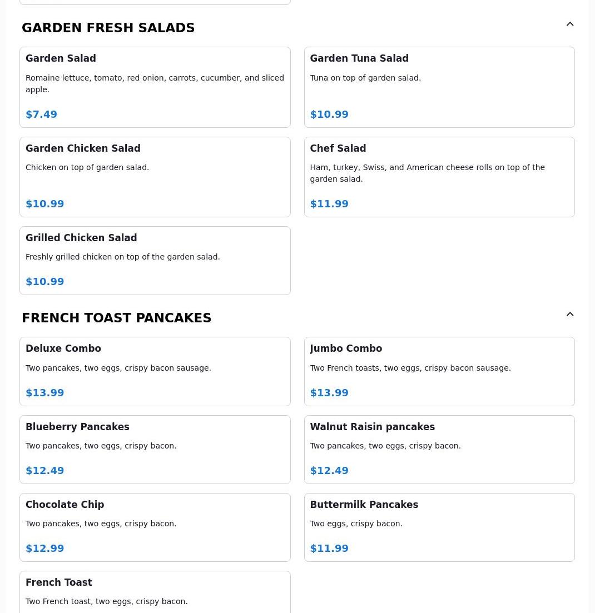Click the Garden Fresh Salads heading

(x=108, y=28)
